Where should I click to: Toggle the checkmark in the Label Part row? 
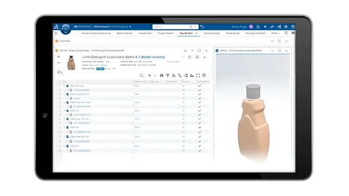[199, 146]
